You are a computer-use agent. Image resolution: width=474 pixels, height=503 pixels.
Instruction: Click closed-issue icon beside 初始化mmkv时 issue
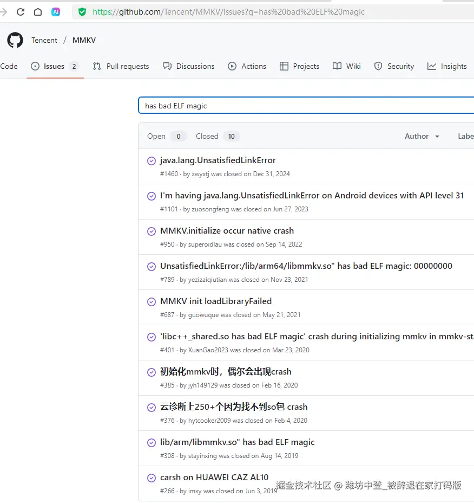pyautogui.click(x=151, y=372)
